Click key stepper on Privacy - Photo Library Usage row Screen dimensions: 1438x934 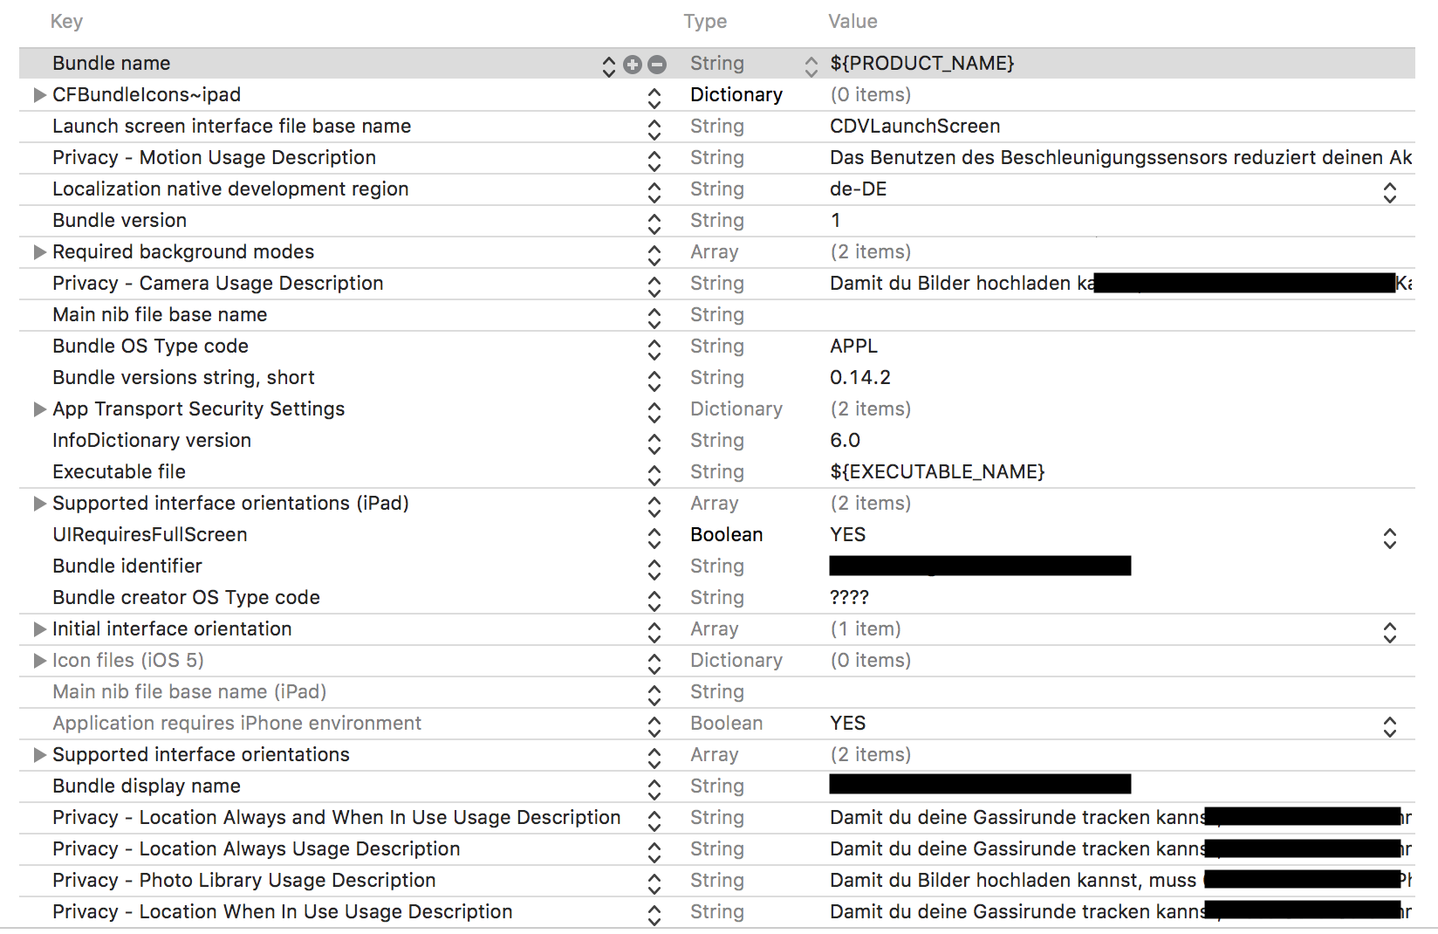(654, 883)
